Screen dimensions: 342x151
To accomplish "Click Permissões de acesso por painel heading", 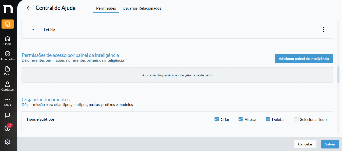I will 70,55.
